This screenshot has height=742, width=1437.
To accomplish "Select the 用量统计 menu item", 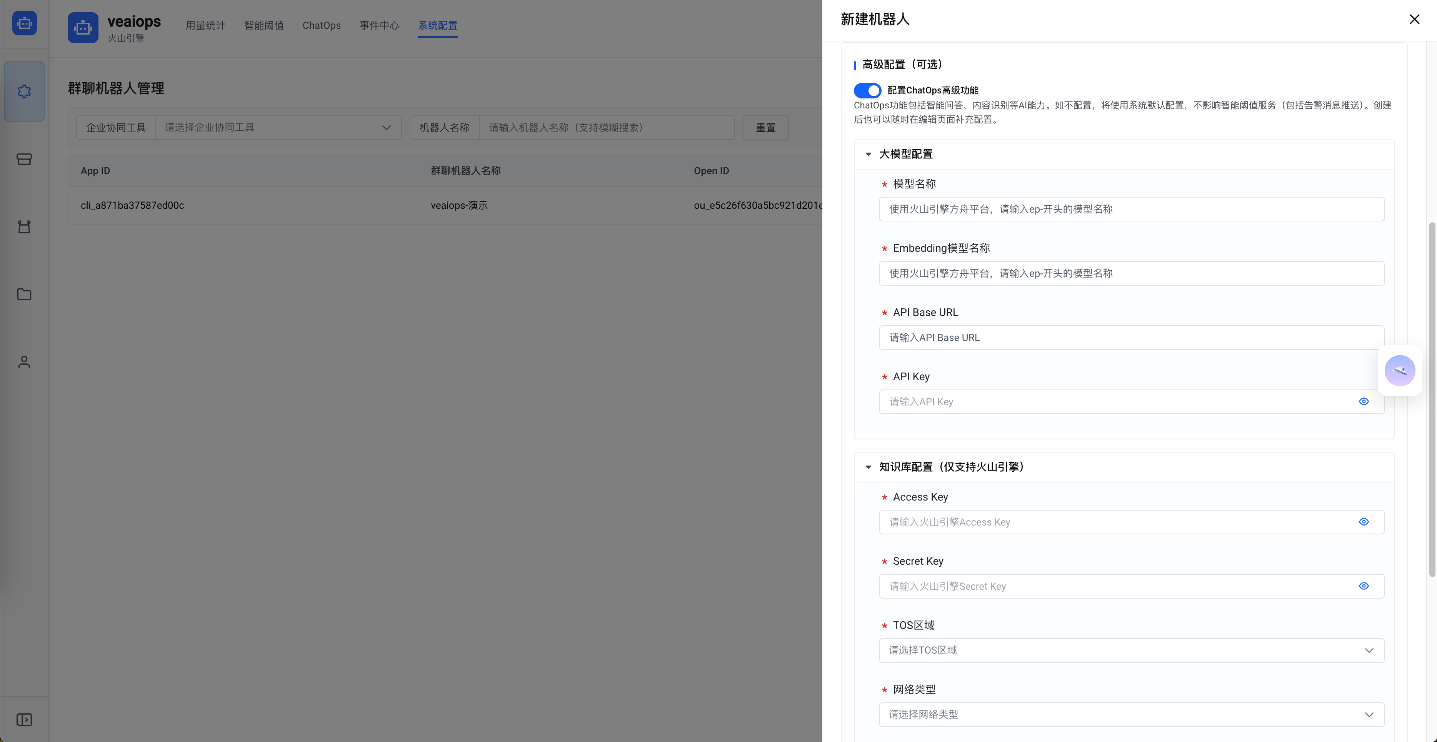I will (205, 25).
